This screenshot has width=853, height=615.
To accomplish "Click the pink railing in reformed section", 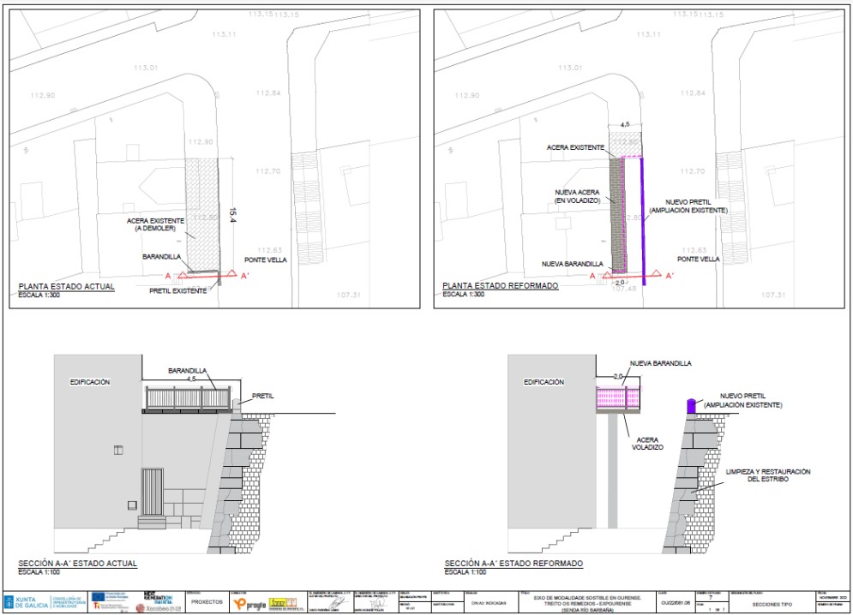I will pyautogui.click(x=624, y=397).
